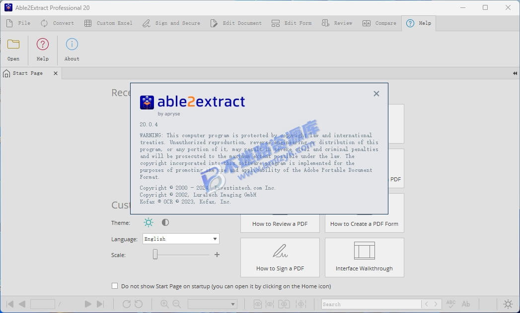The width and height of the screenshot is (520, 313).
Task: Select the Help tab
Action: [419, 23]
